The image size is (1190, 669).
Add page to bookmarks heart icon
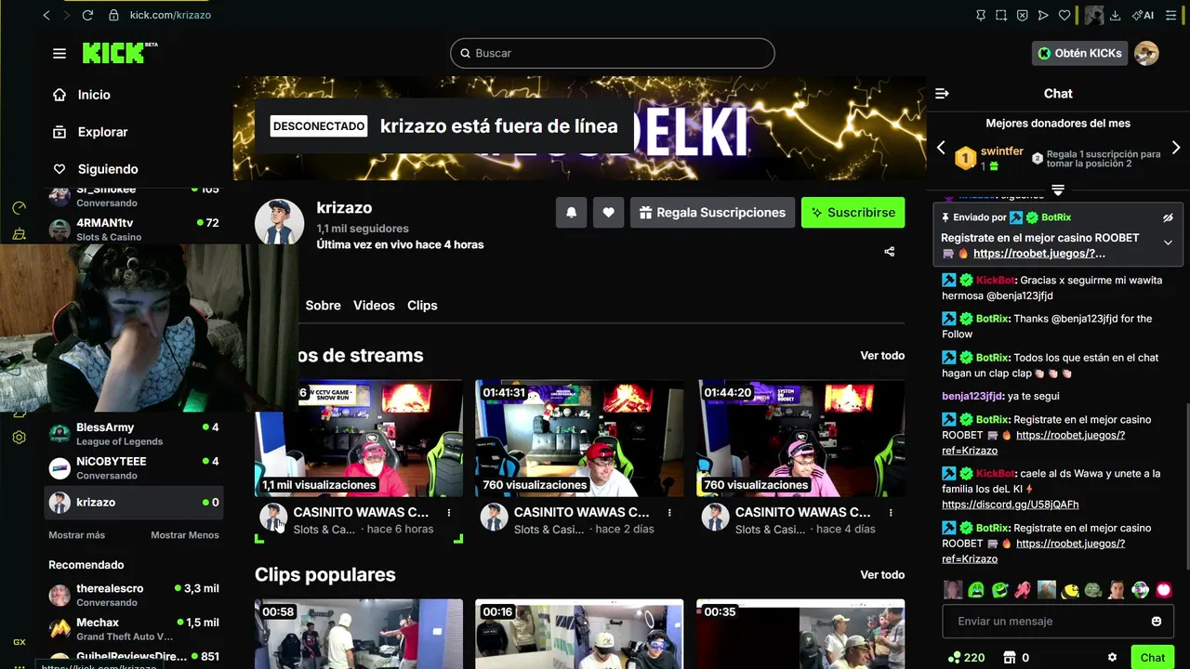click(x=1064, y=15)
